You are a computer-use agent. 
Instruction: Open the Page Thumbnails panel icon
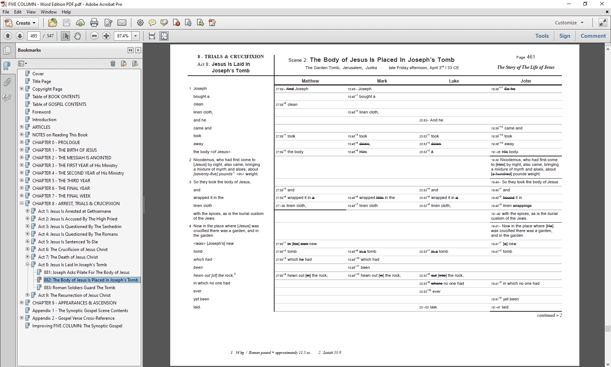click(7, 50)
